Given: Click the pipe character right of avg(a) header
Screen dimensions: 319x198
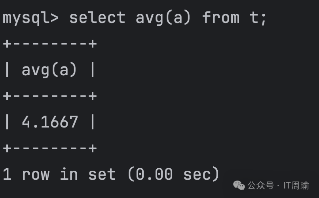Looking at the screenshot, I should click(93, 70).
